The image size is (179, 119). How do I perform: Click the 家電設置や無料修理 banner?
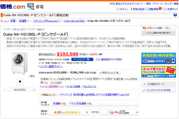[x=159, y=58]
